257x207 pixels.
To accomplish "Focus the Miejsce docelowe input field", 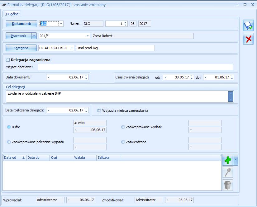I will 136,67.
